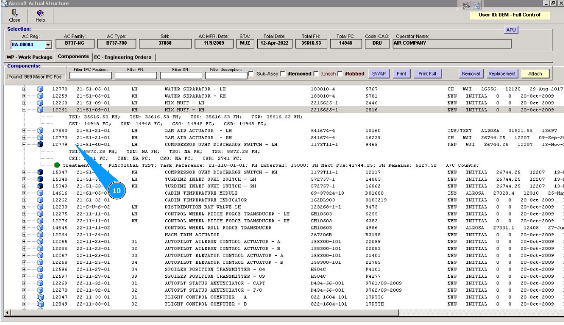Click the dark cube icon for Turbine Inlet OVHT Switch - LH
The width and height of the screenshot is (564, 325).
click(41, 179)
